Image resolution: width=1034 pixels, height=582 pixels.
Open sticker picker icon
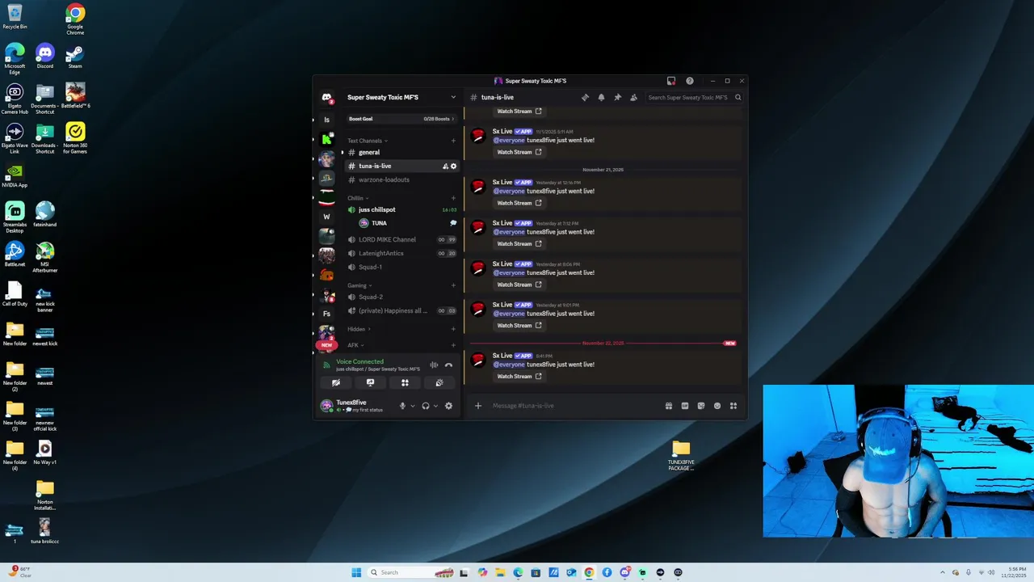[x=700, y=406]
